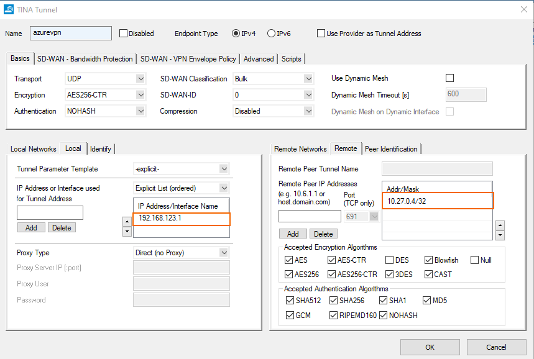Click the remote peer IP input field
The image size is (534, 359).
point(310,216)
